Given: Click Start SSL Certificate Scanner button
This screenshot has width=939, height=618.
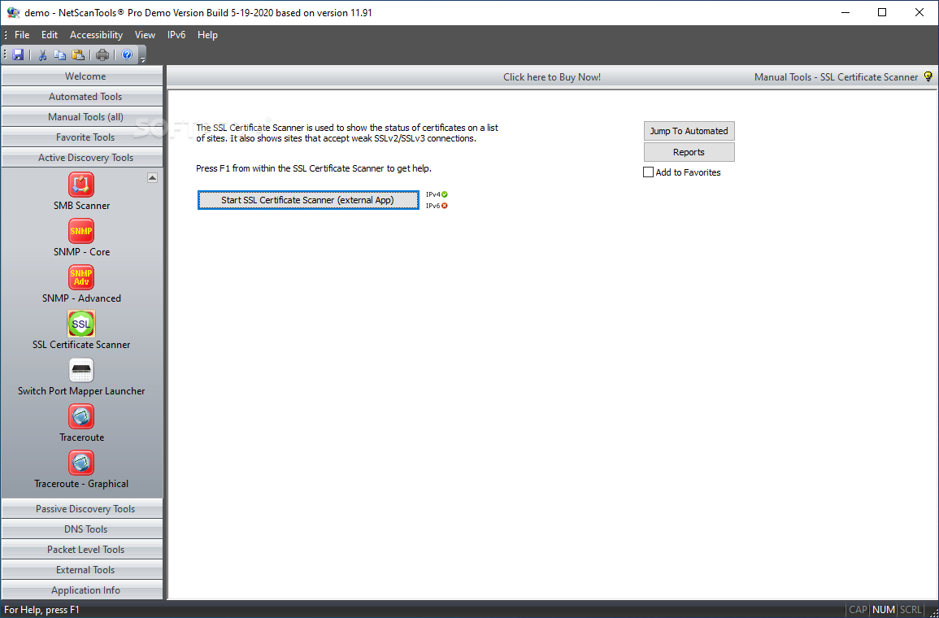Looking at the screenshot, I should tap(308, 200).
